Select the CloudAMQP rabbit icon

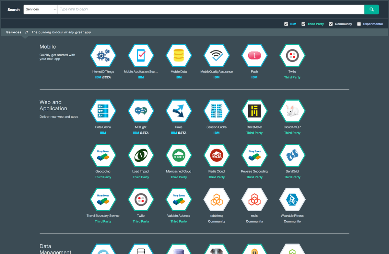(x=292, y=111)
